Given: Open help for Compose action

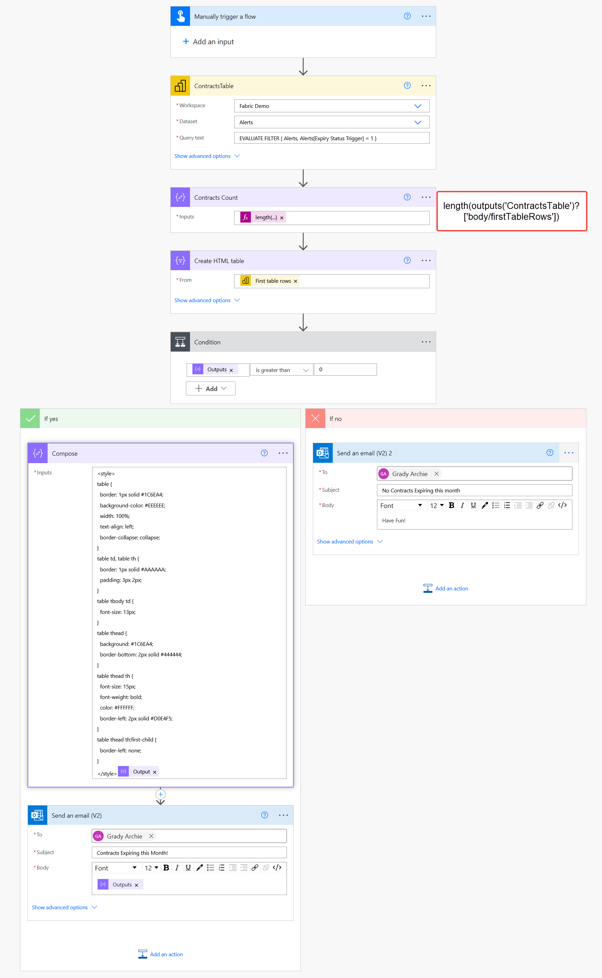Looking at the screenshot, I should point(264,453).
